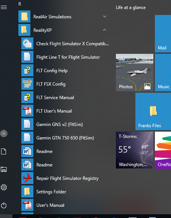Open Check Flight Simulator X Compatibility icon
The image size is (171, 218).
(27, 43)
